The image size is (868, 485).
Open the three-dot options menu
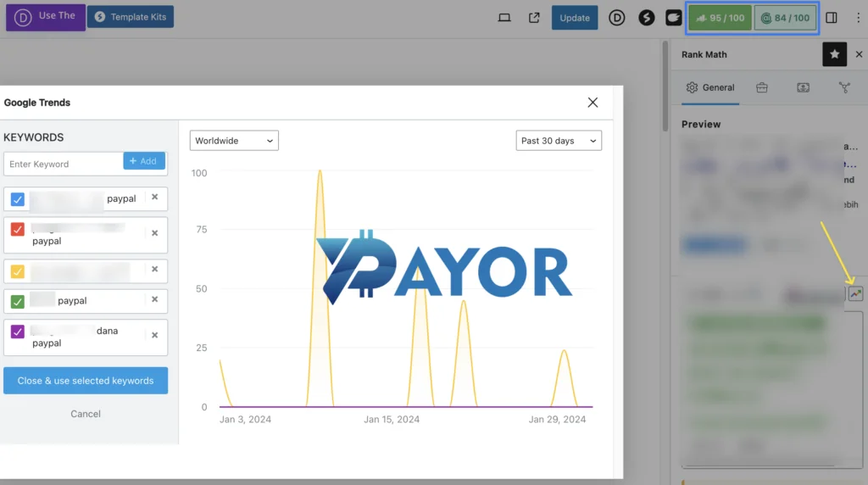coord(858,18)
